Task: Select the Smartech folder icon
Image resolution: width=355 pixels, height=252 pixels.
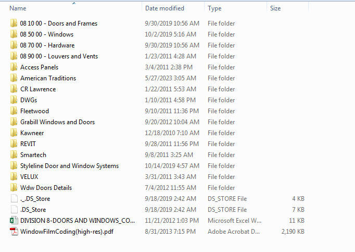Action: 14,154
